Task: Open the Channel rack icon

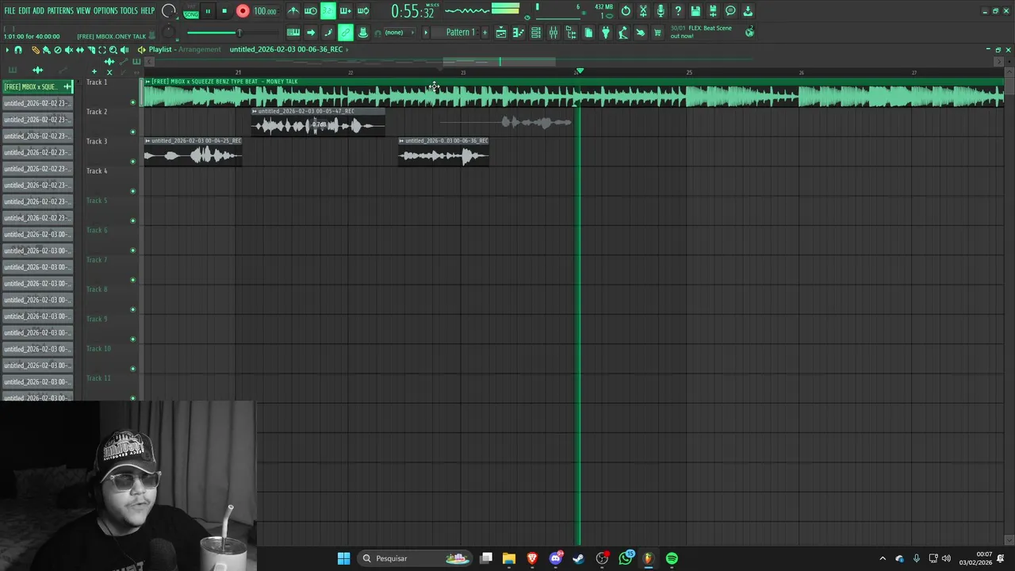Action: pyautogui.click(x=536, y=33)
